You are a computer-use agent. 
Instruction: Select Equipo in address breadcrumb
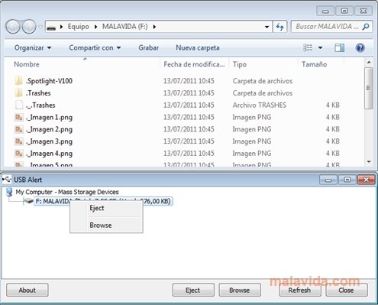tap(79, 27)
